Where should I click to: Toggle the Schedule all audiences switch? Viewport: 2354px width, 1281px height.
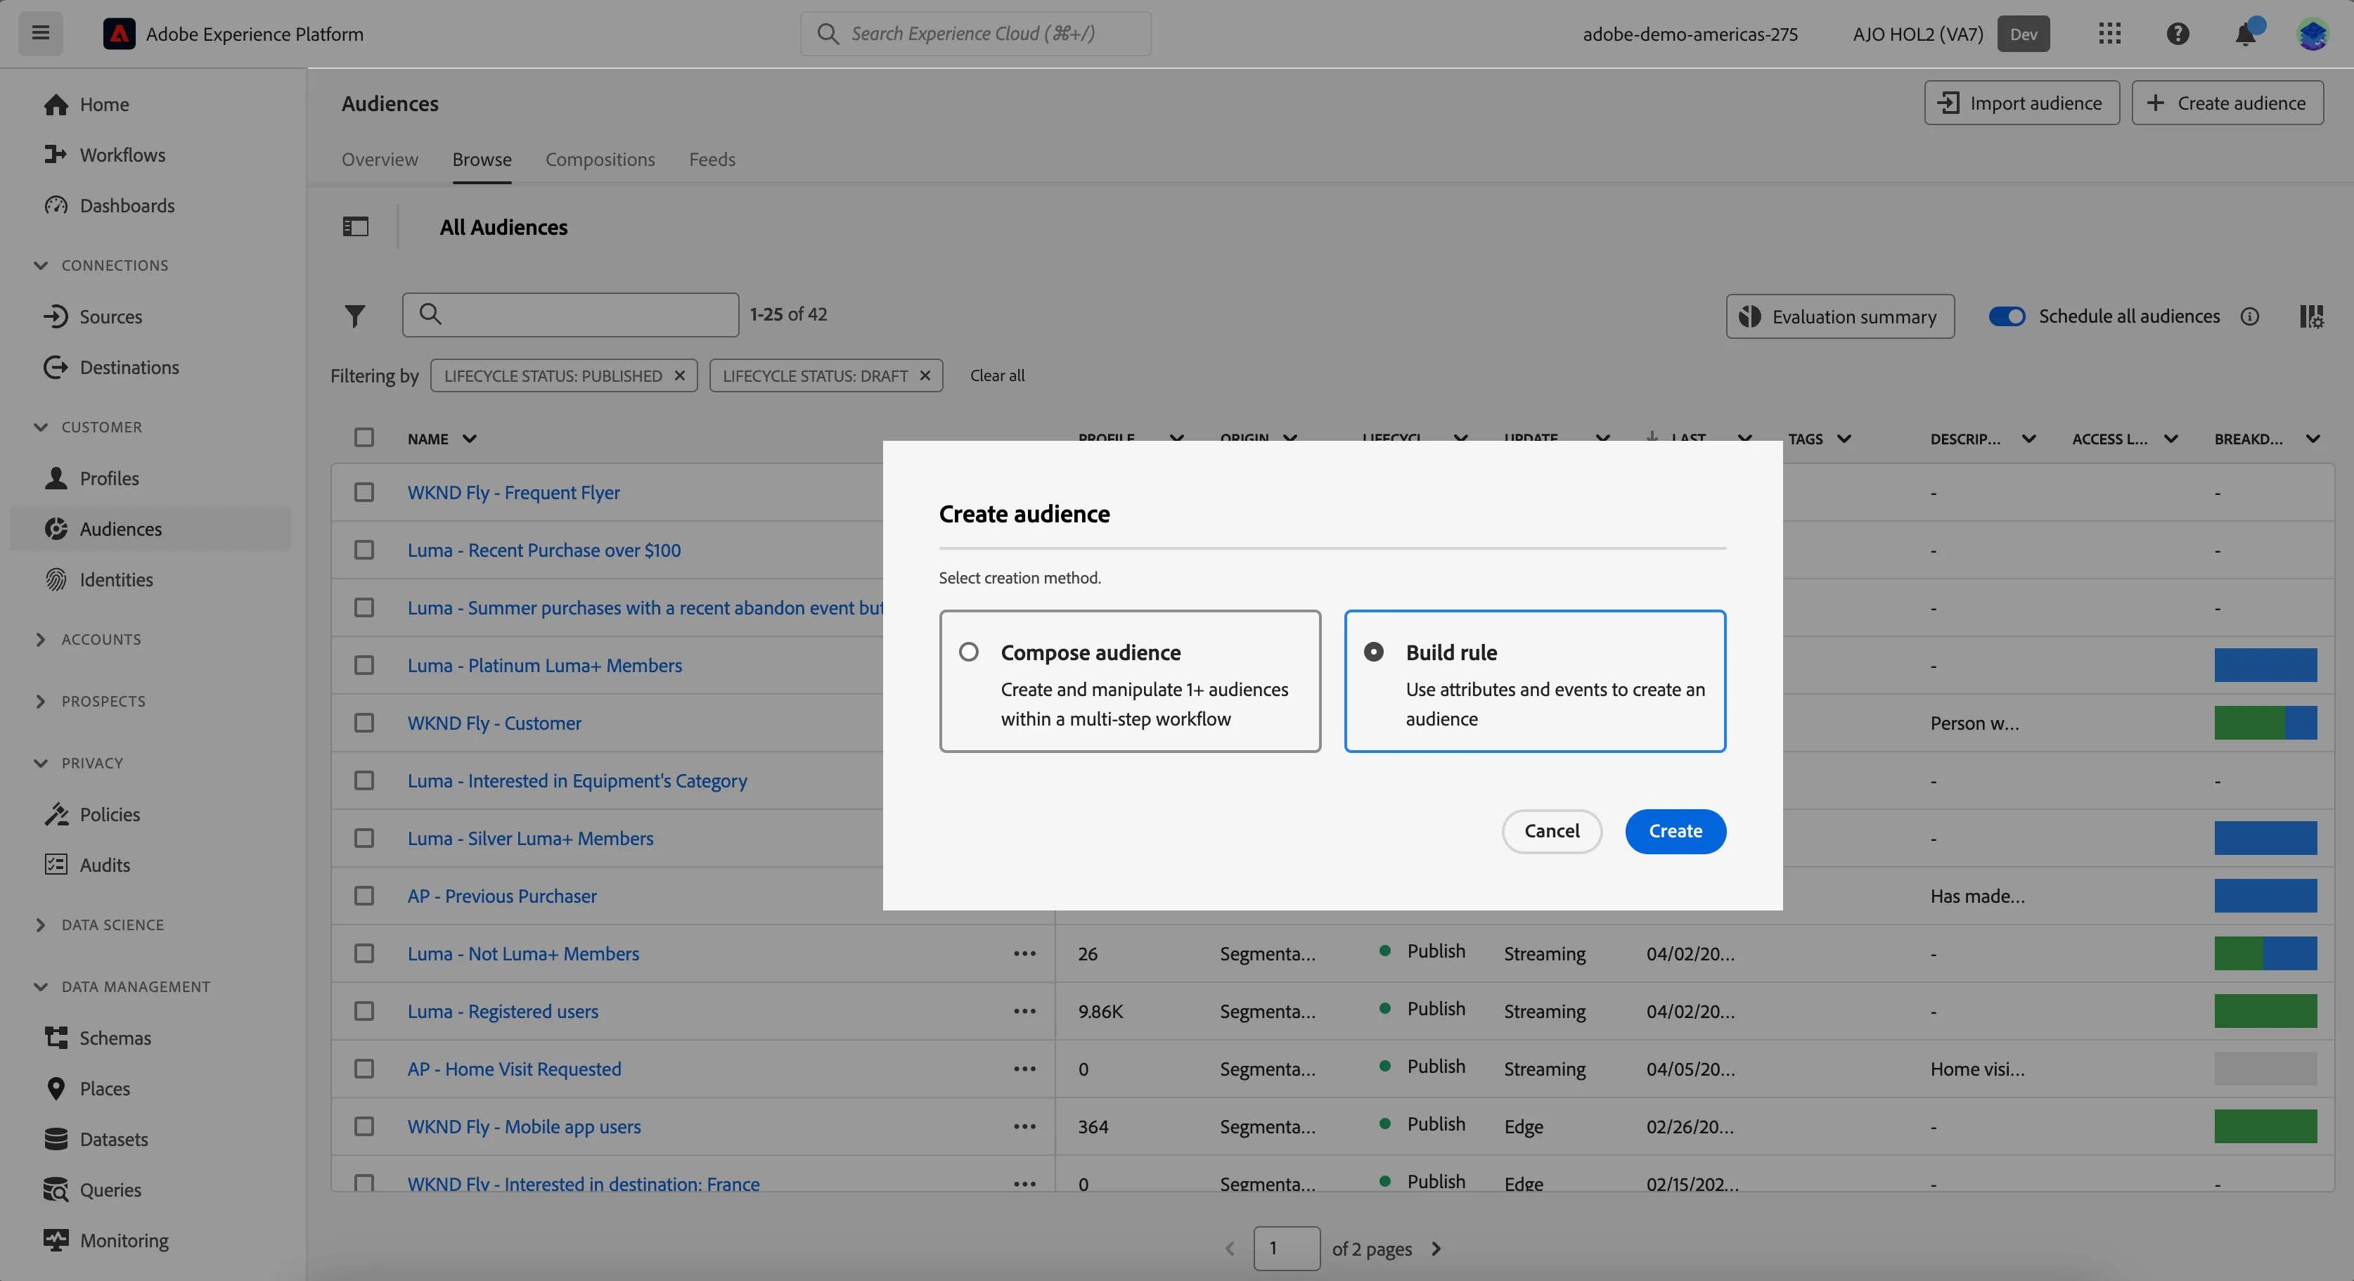coord(2007,316)
